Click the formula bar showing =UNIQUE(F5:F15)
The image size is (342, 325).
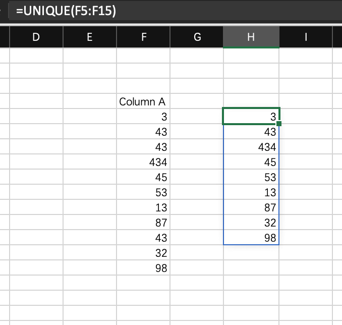172,10
